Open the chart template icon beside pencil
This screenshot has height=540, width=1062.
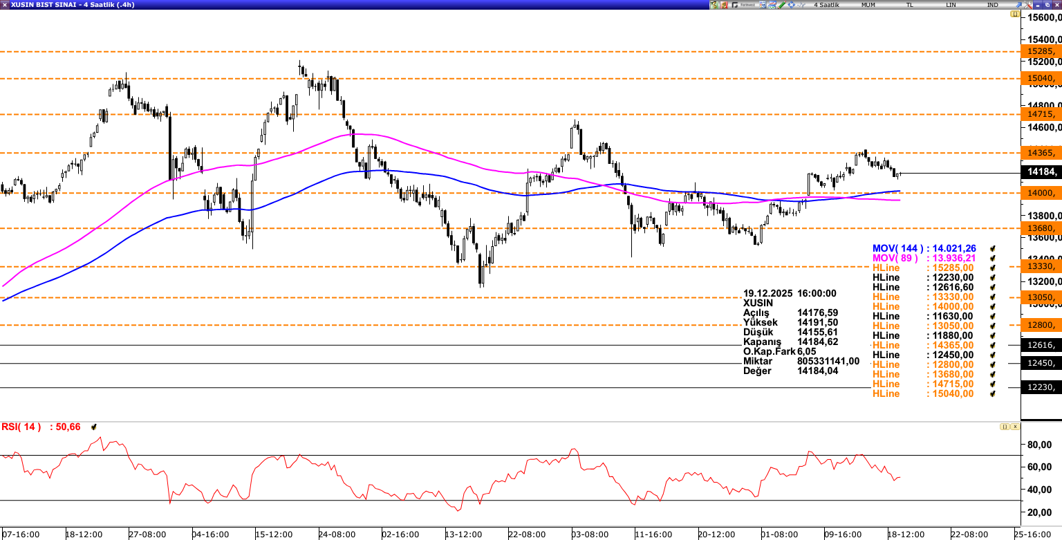click(x=772, y=5)
